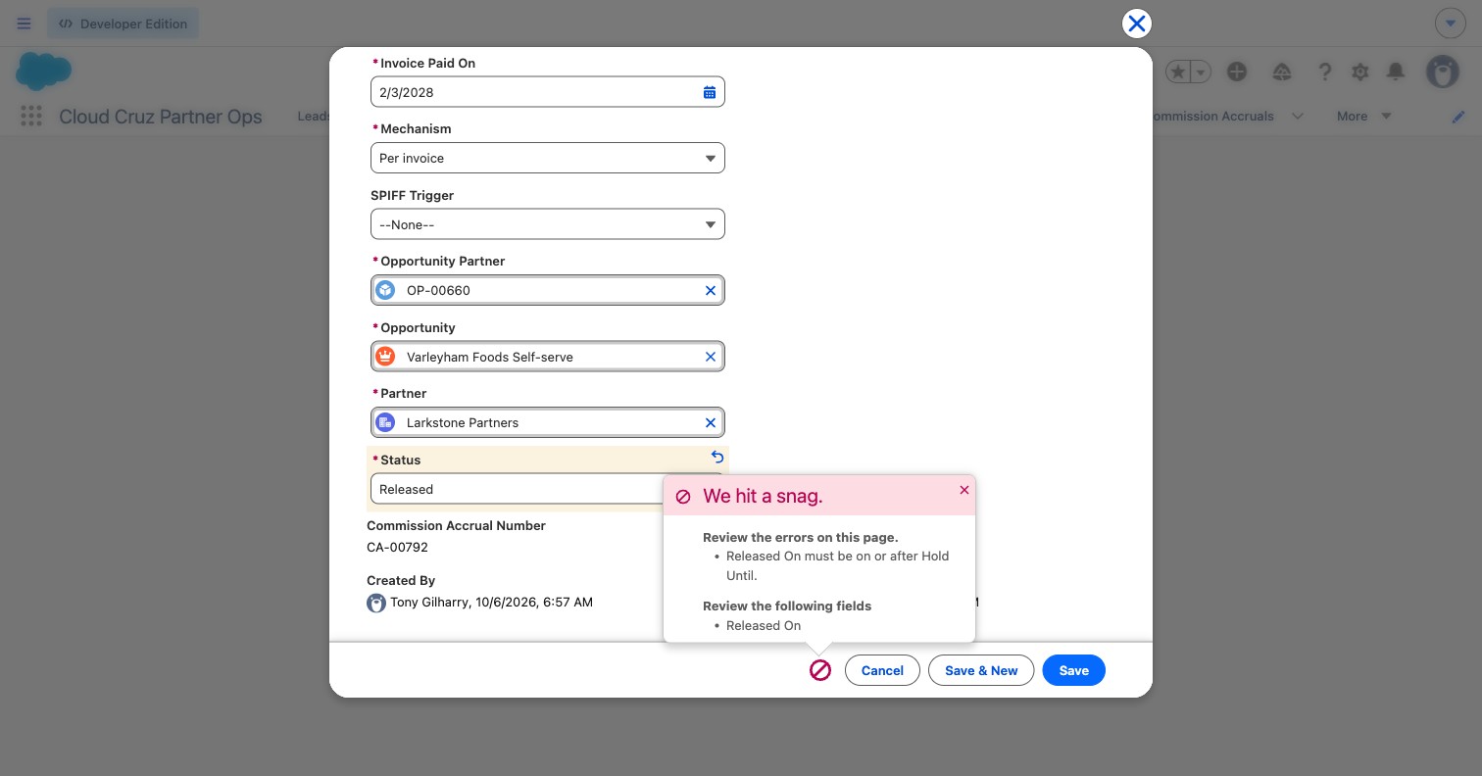Open the user profile avatar menu
This screenshot has width=1482, height=776.
coord(1443,72)
